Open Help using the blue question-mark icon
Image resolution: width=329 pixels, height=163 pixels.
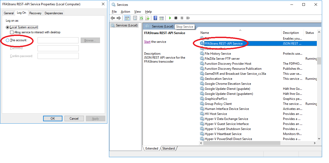pos(155,18)
